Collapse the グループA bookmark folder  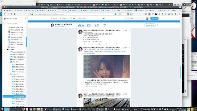tap(9, 62)
